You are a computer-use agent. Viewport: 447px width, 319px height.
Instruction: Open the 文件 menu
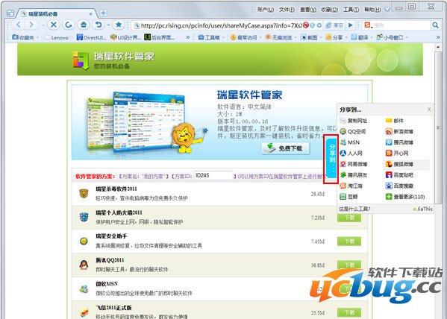[287, 10]
